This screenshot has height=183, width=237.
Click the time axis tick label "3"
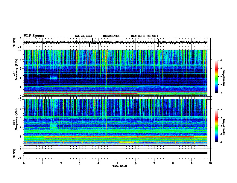point(80,163)
